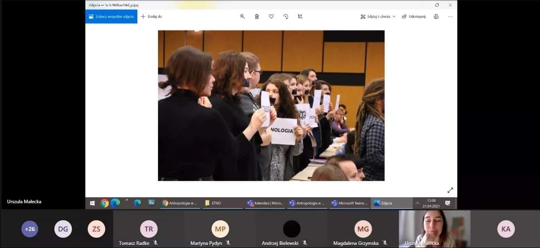
Task: Open Chrome from the shared taskbar
Action: click(105, 203)
